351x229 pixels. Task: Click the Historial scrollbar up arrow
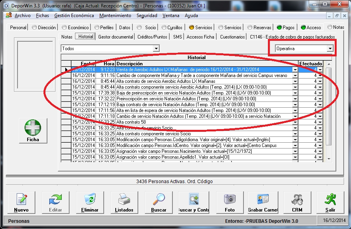[x=328, y=64]
